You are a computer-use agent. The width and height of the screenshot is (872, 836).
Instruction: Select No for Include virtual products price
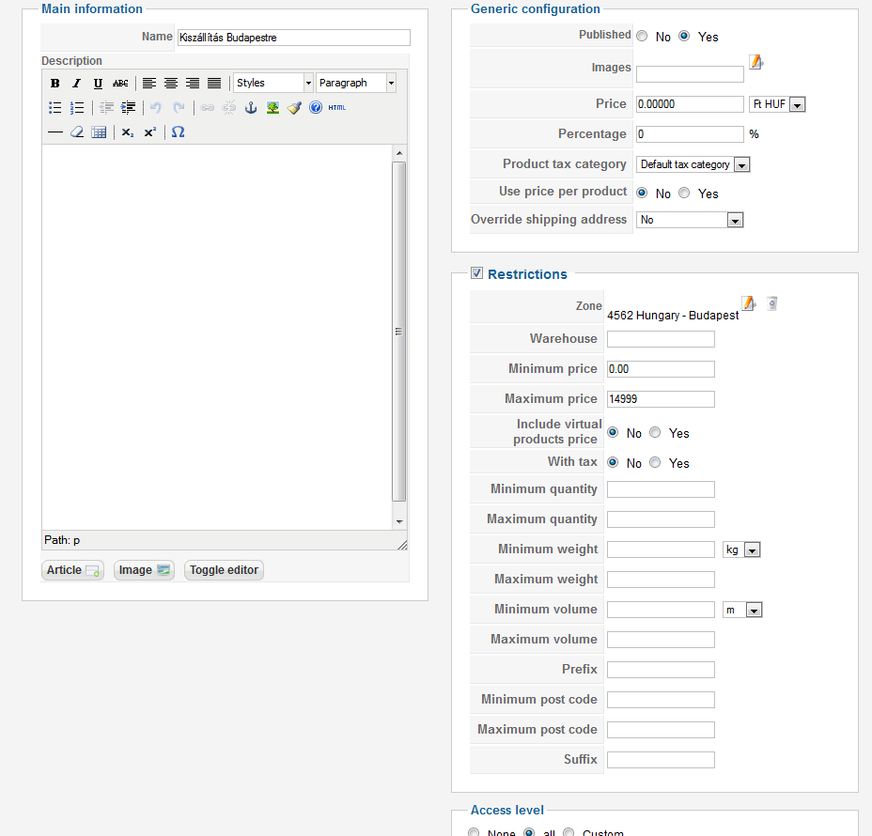613,432
